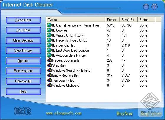165x120 pixels.
Task: Click the 34 entries value
Action: (109, 80)
